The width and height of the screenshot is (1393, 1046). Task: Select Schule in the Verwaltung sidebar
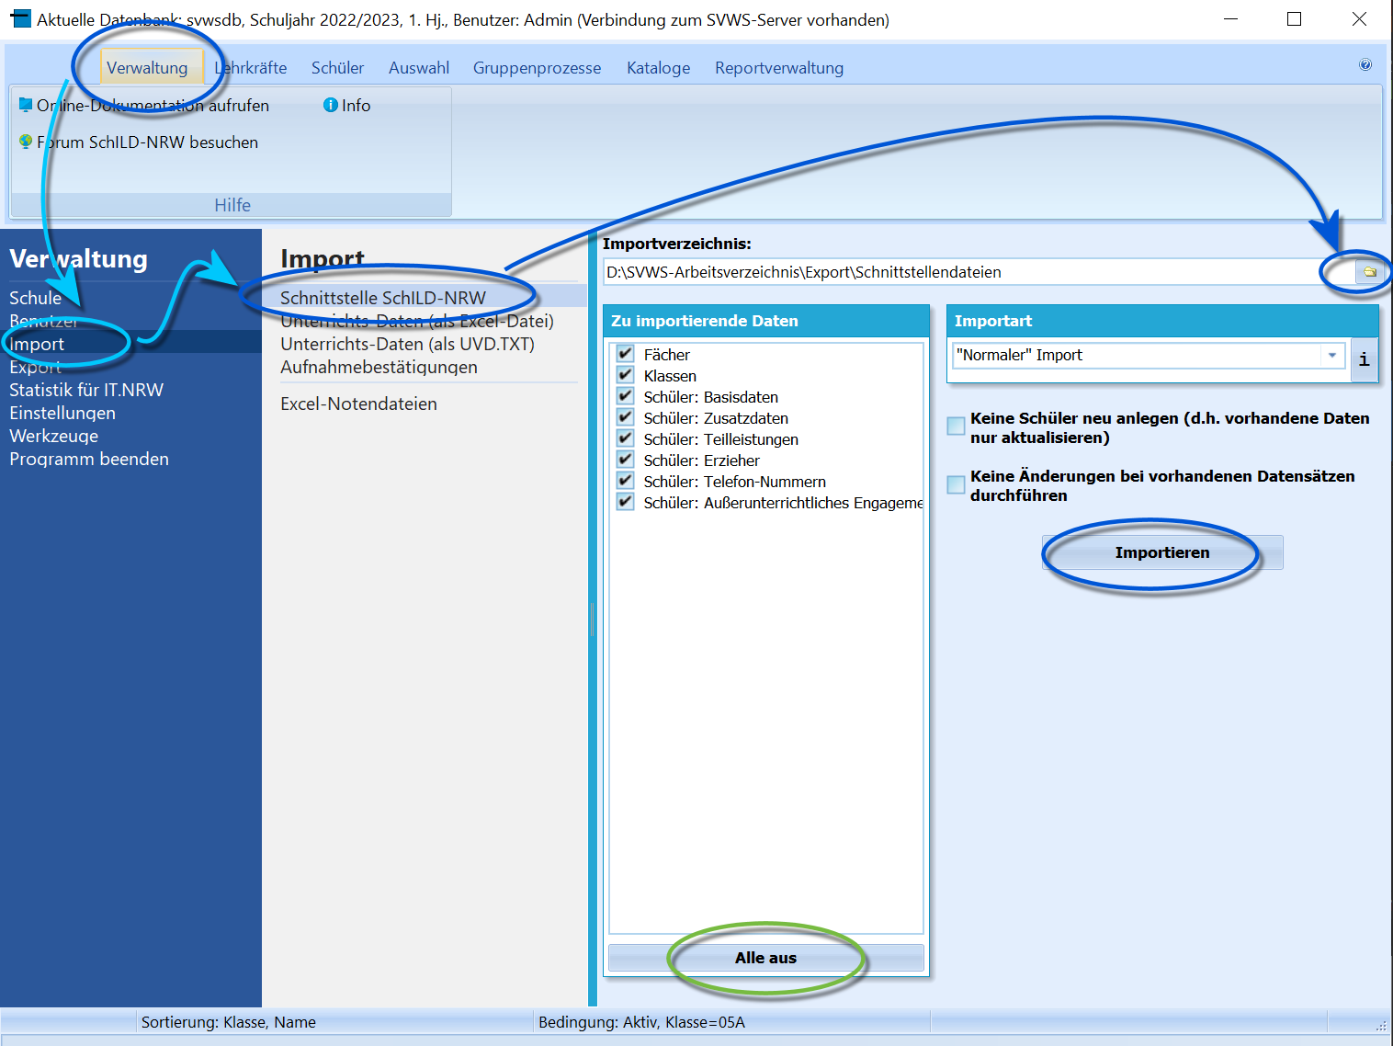coord(36,298)
